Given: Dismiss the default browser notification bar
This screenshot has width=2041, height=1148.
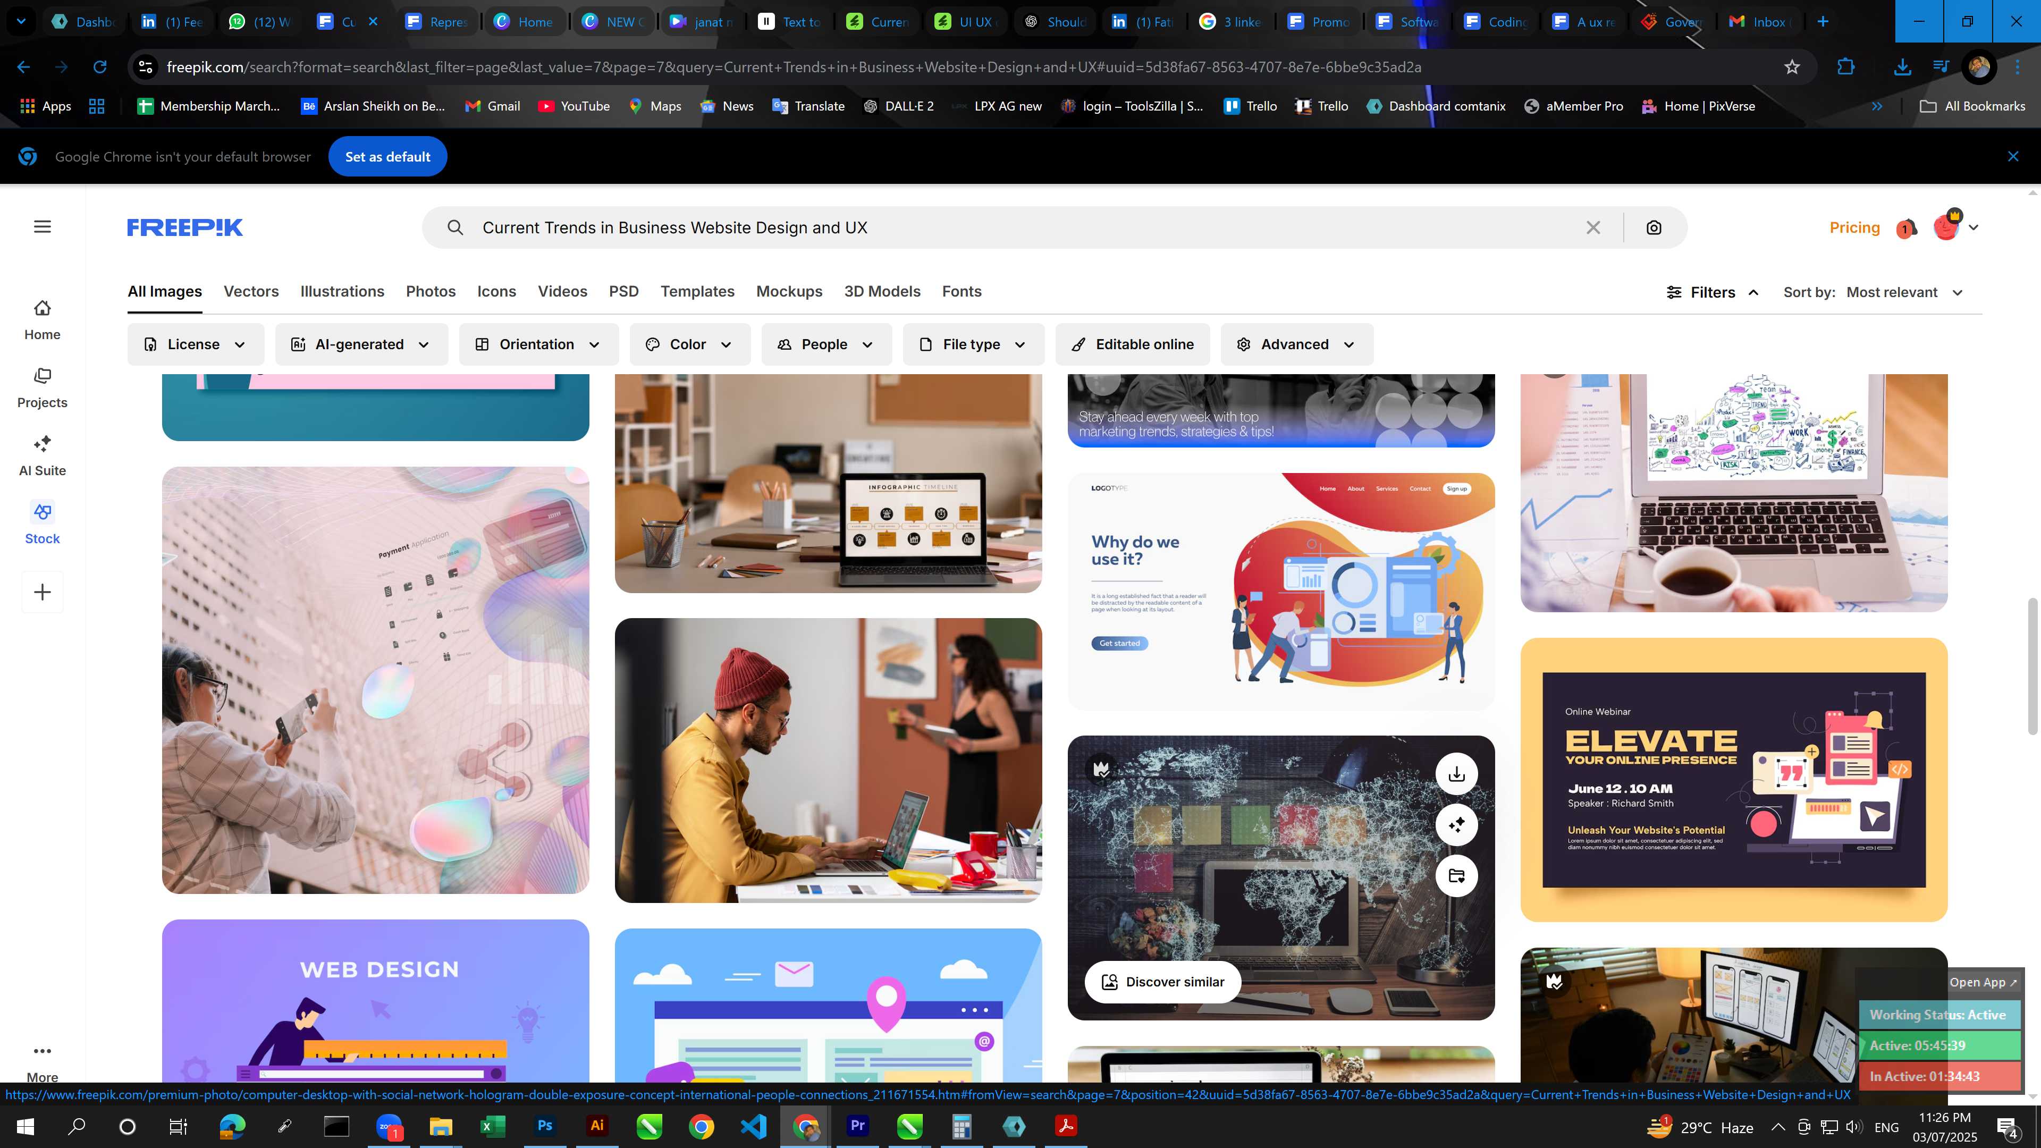Looking at the screenshot, I should 2012,156.
